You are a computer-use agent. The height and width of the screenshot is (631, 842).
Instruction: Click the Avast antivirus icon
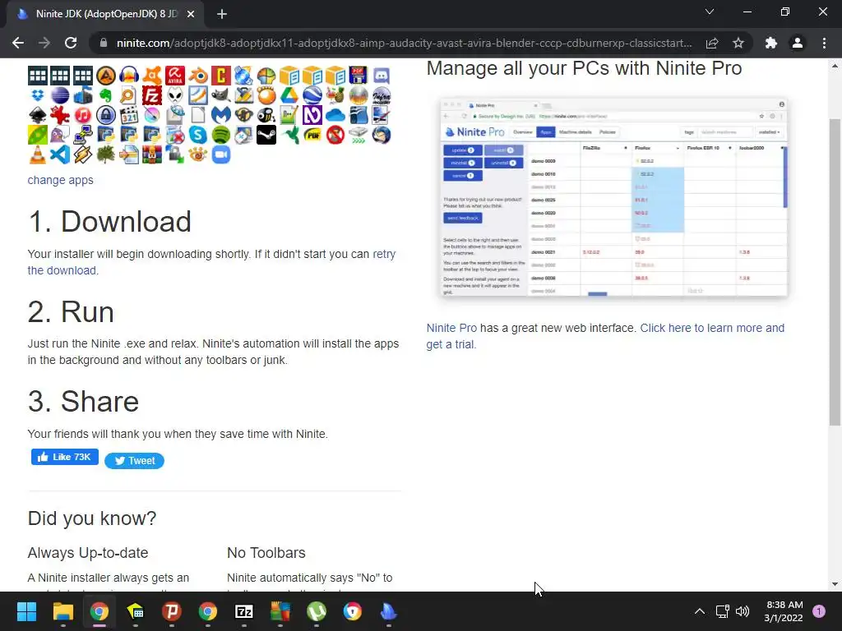[151, 75]
